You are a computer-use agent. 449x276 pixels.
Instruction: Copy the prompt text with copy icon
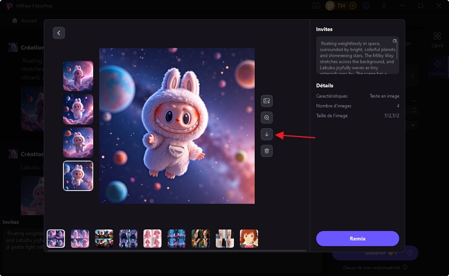click(x=395, y=41)
